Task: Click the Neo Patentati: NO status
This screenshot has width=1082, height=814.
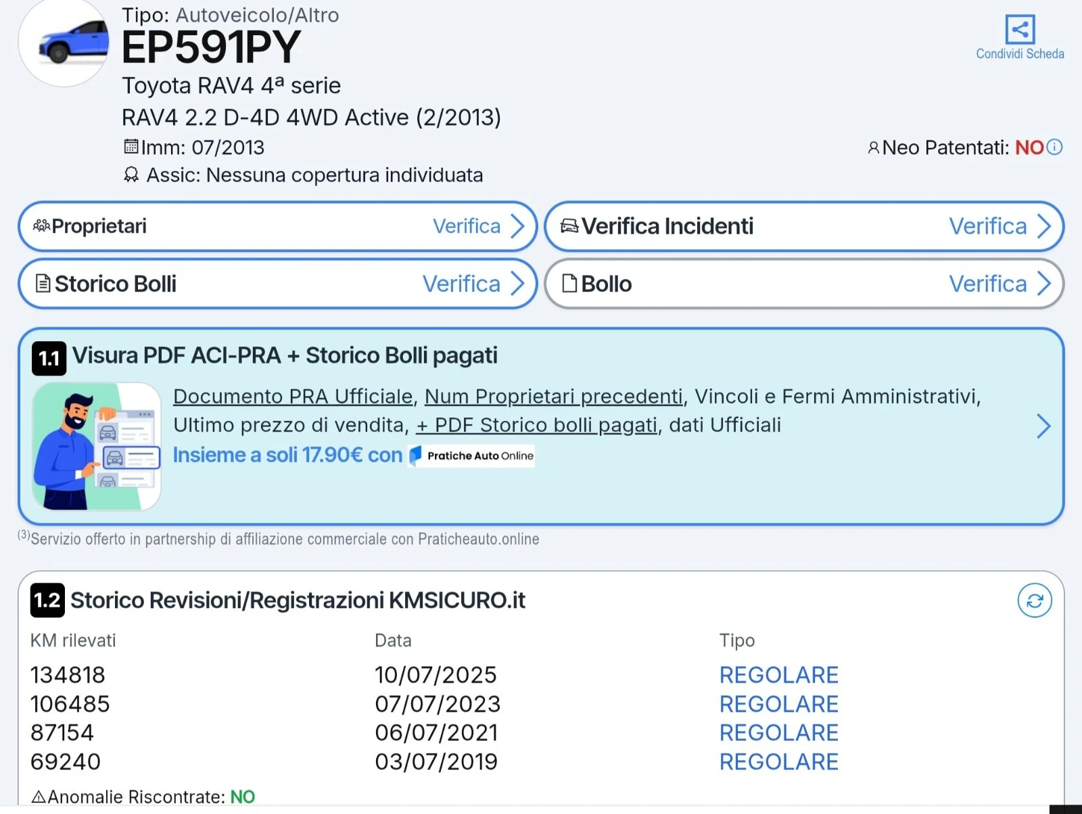Action: pos(963,147)
